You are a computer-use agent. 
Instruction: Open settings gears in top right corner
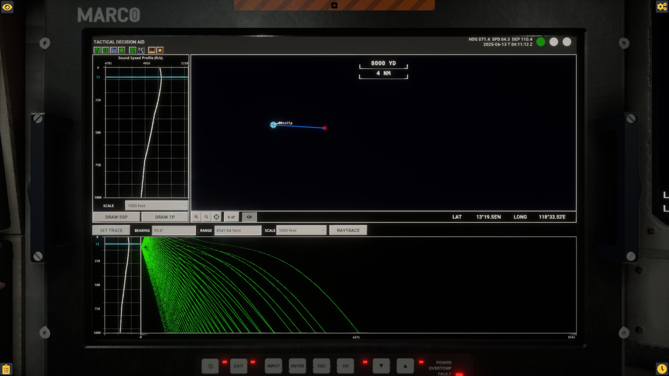(662, 7)
